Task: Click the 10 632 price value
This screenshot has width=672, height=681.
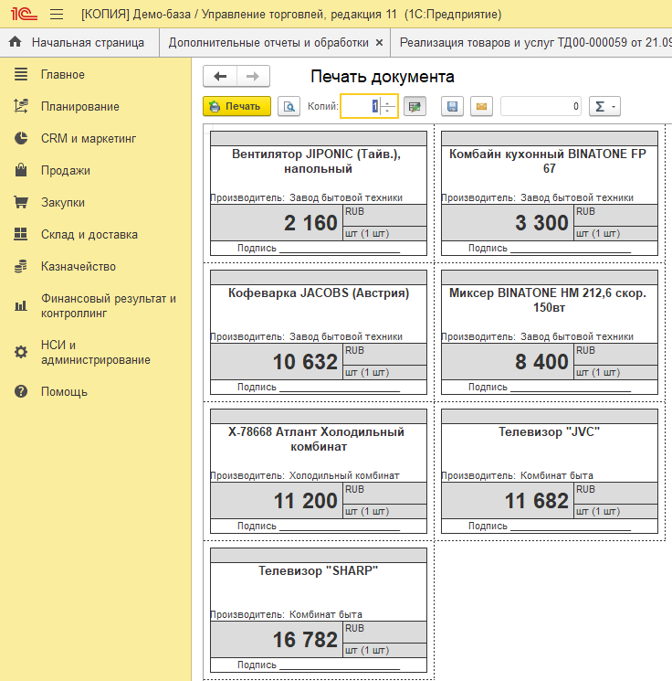Action: coord(305,362)
